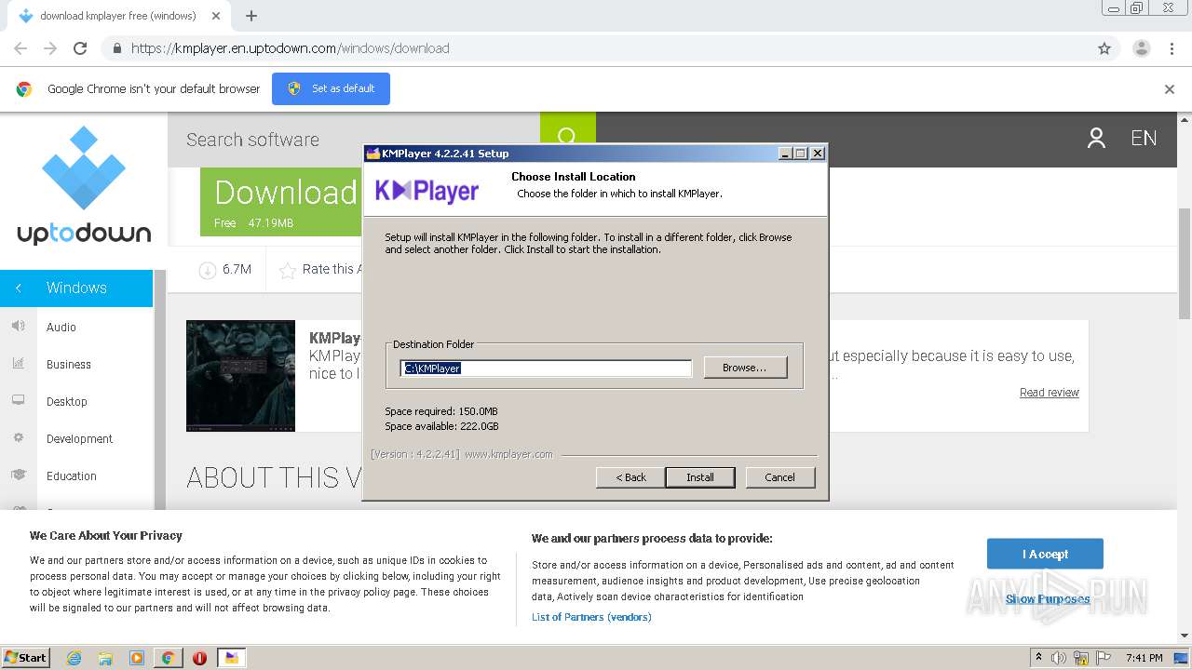Click the I Accept privacy button

point(1045,554)
